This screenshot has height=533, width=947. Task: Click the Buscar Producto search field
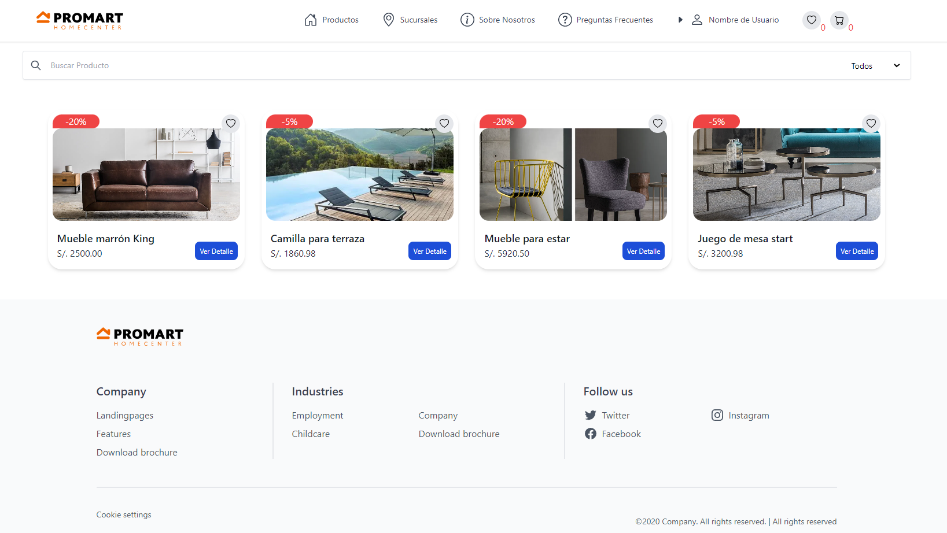pos(440,65)
